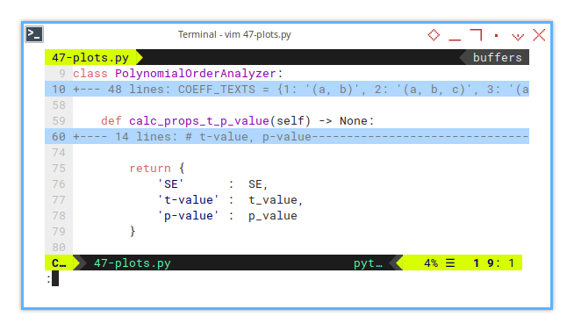Click the buffers label in tabline
The image size is (574, 331).
tap(497, 57)
